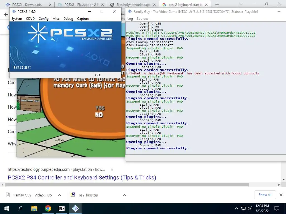The width and height of the screenshot is (286, 214).
Task: Click PCSX2 taskbar icon
Action: [x=75, y=208]
